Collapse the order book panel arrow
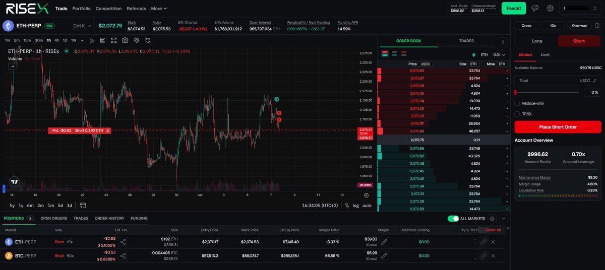The image size is (605, 270). point(503,43)
